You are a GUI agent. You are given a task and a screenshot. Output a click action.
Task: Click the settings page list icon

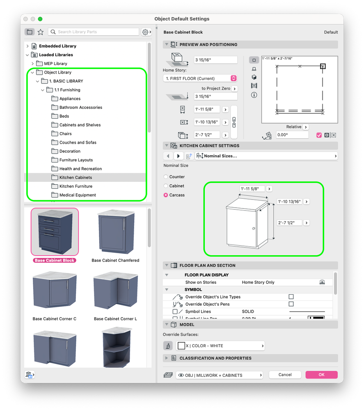coord(189,156)
